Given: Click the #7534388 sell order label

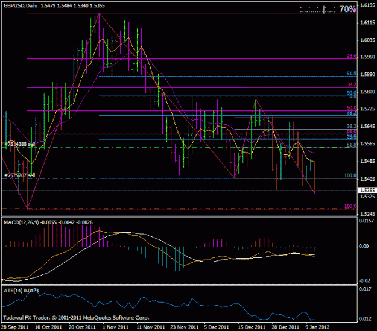Looking at the screenshot, I should [20, 144].
